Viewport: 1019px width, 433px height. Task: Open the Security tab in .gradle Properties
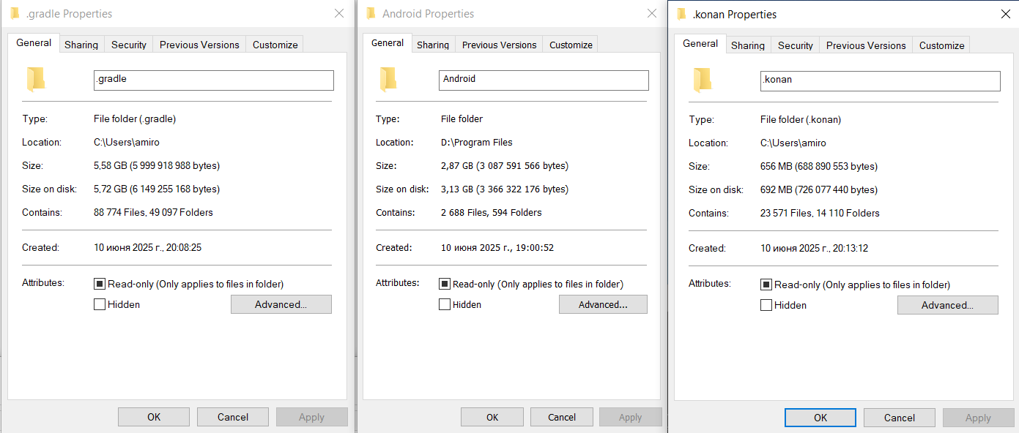[x=129, y=45]
